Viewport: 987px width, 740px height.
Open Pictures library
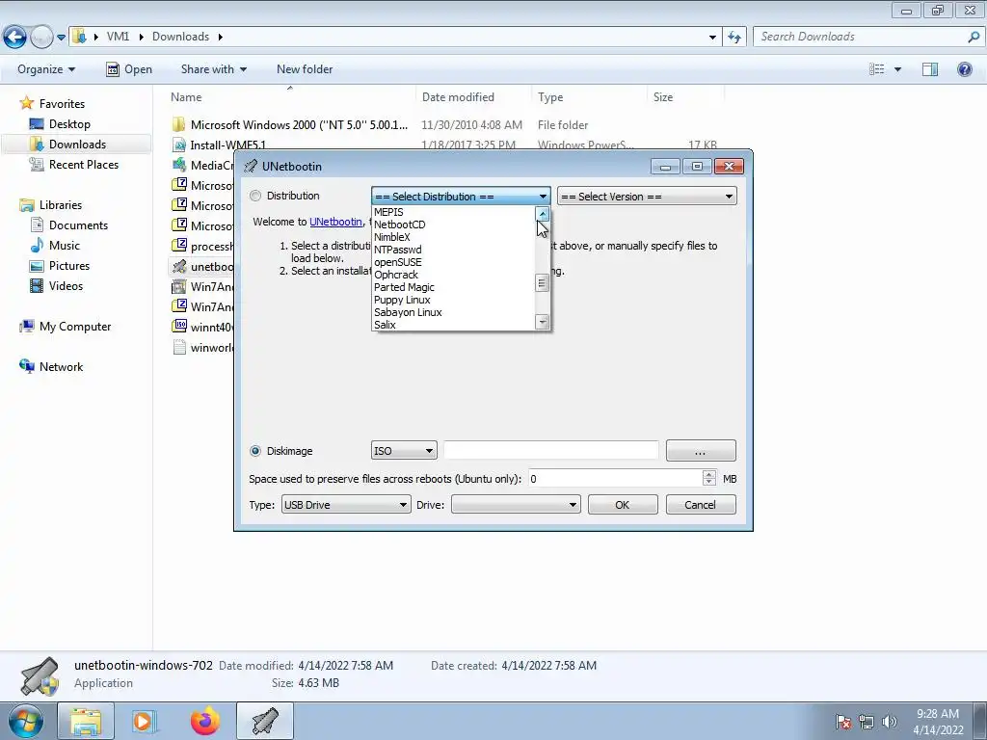tap(69, 266)
